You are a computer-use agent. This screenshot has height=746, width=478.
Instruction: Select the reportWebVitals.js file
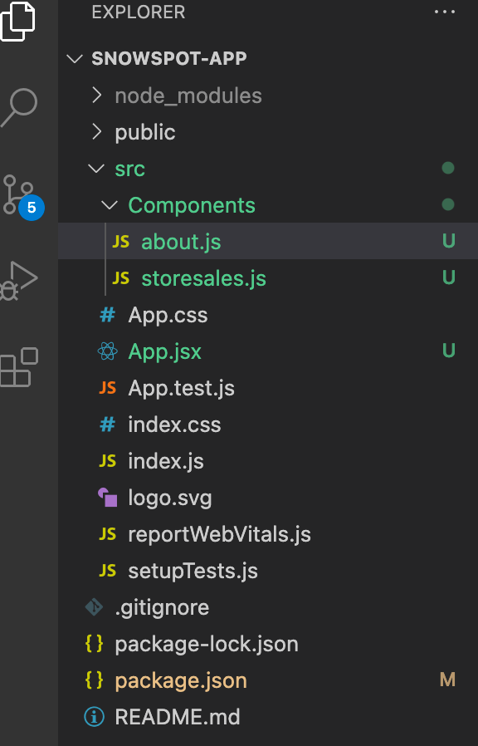tap(268, 534)
